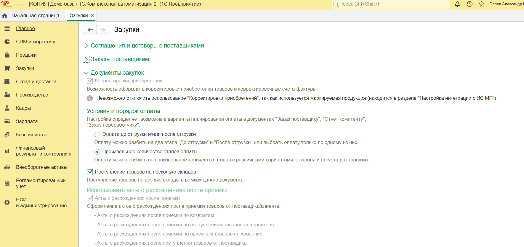
Task: Switch to Начальная страница tab
Action: [x=35, y=16]
